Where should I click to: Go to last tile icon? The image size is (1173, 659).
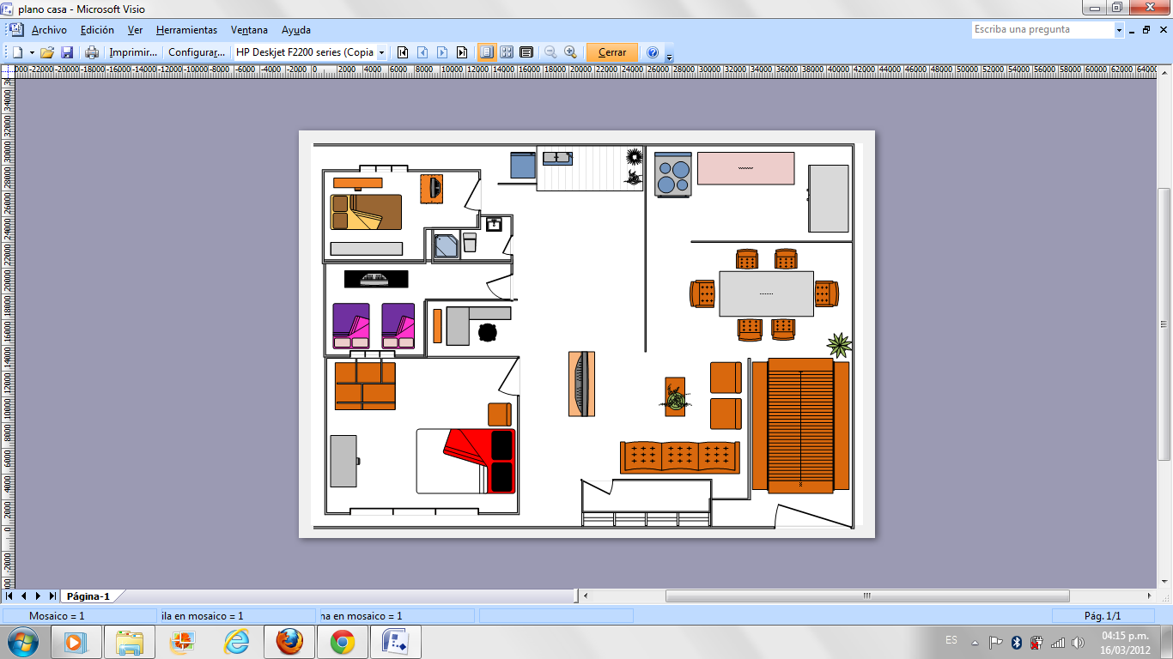click(x=462, y=52)
